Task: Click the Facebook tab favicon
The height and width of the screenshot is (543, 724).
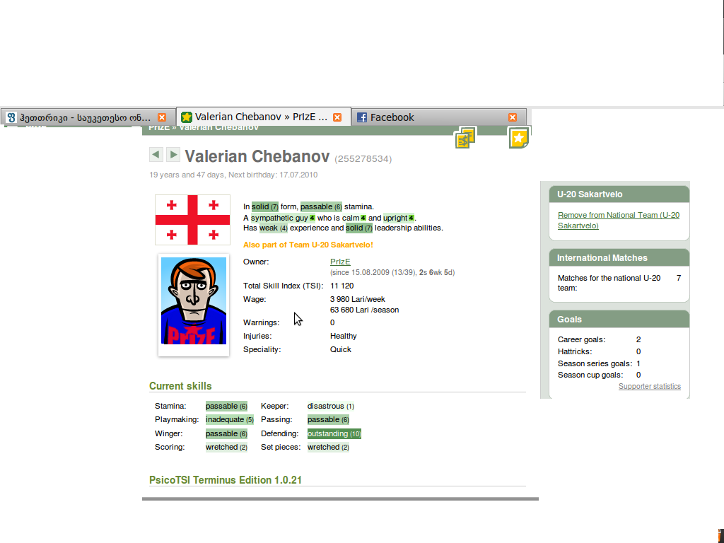Action: (362, 117)
